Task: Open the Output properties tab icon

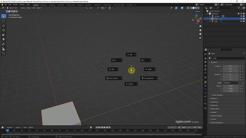Action: pos(205,62)
